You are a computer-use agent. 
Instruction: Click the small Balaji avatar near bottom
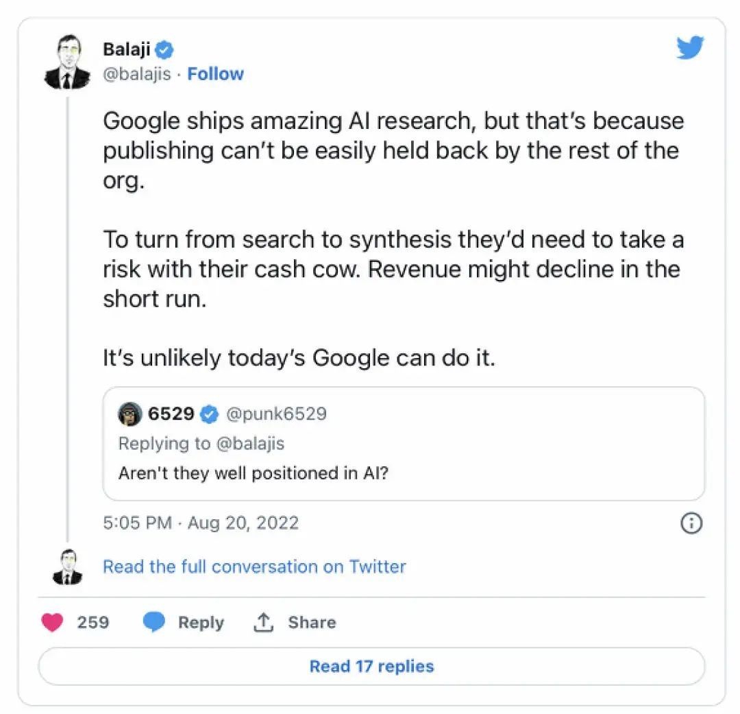[67, 567]
